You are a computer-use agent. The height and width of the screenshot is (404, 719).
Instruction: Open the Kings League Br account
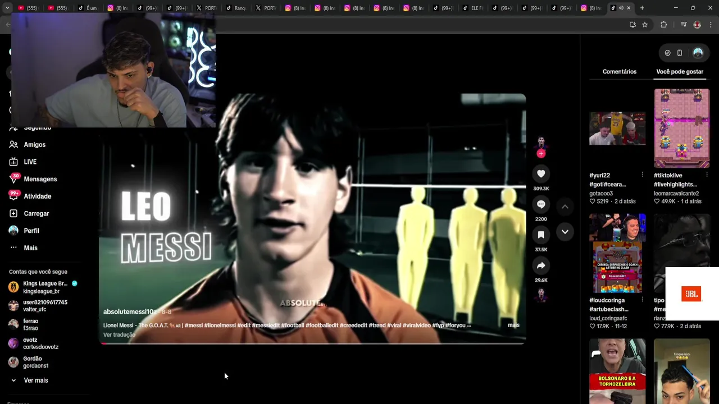(x=44, y=287)
